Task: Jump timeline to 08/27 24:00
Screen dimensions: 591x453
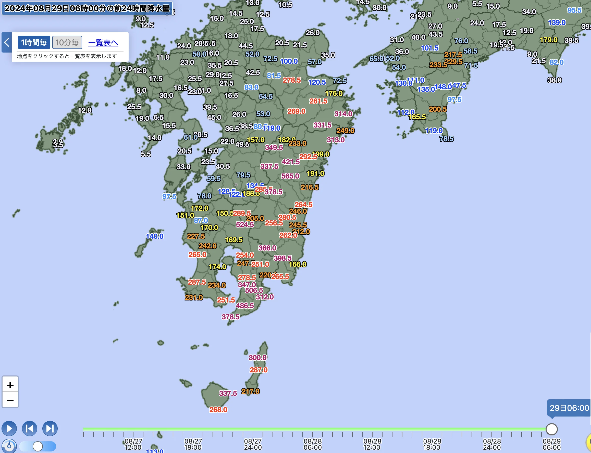Action: [x=253, y=444]
